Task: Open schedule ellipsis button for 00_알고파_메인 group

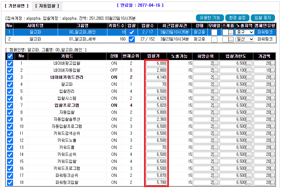Action: 231,32
